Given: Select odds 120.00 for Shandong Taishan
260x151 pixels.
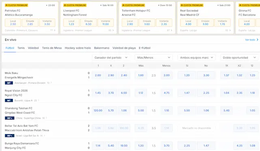Looking at the screenshot, I should coord(98,110).
